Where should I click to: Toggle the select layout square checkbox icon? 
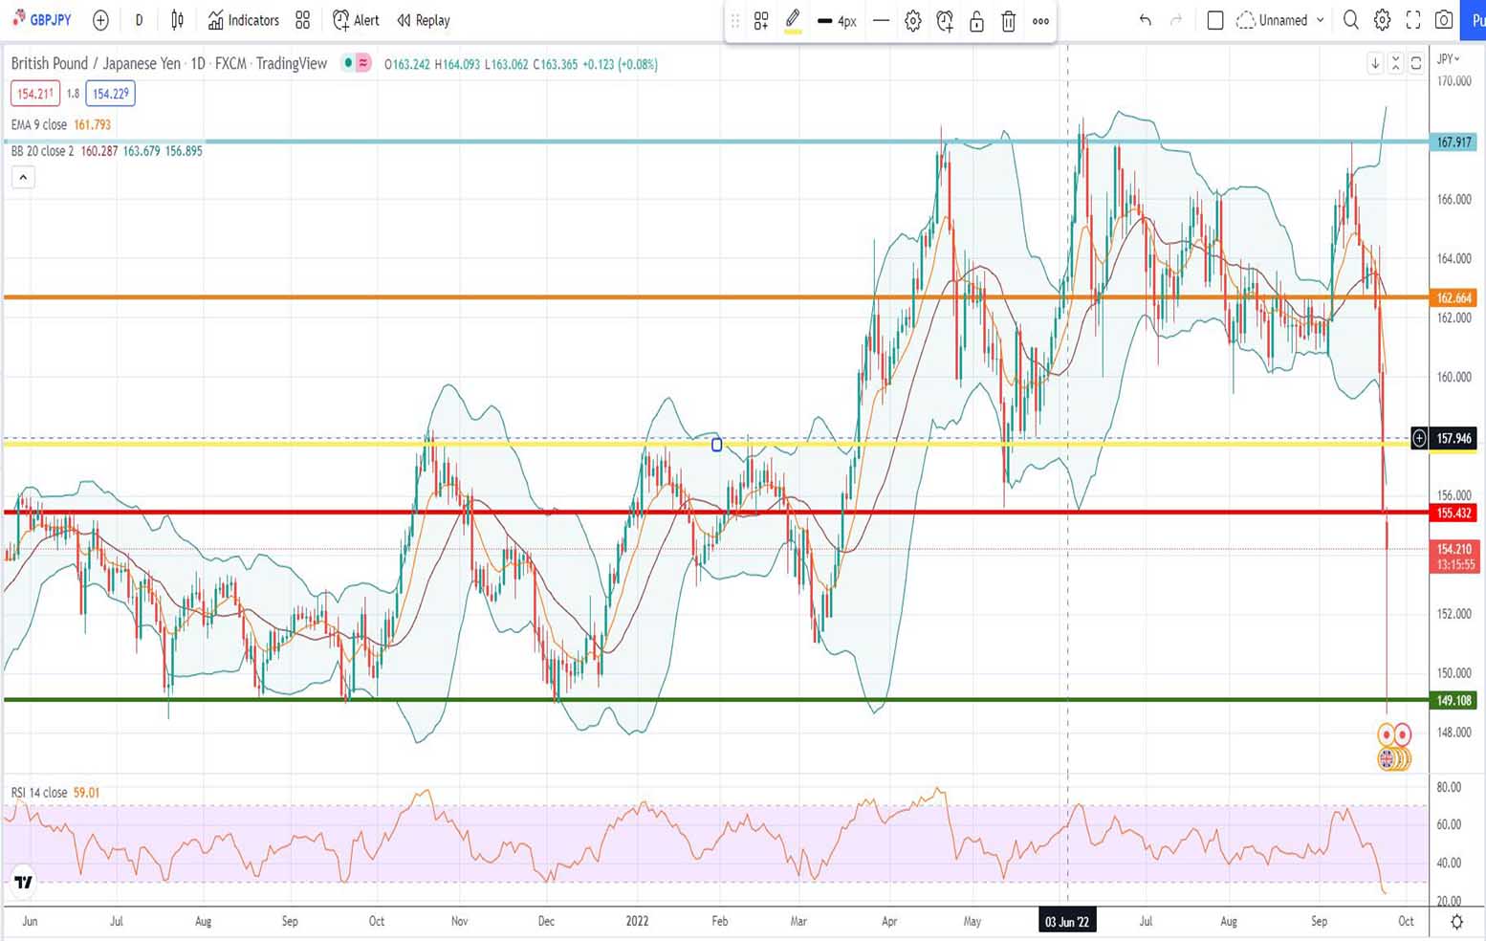(1215, 20)
